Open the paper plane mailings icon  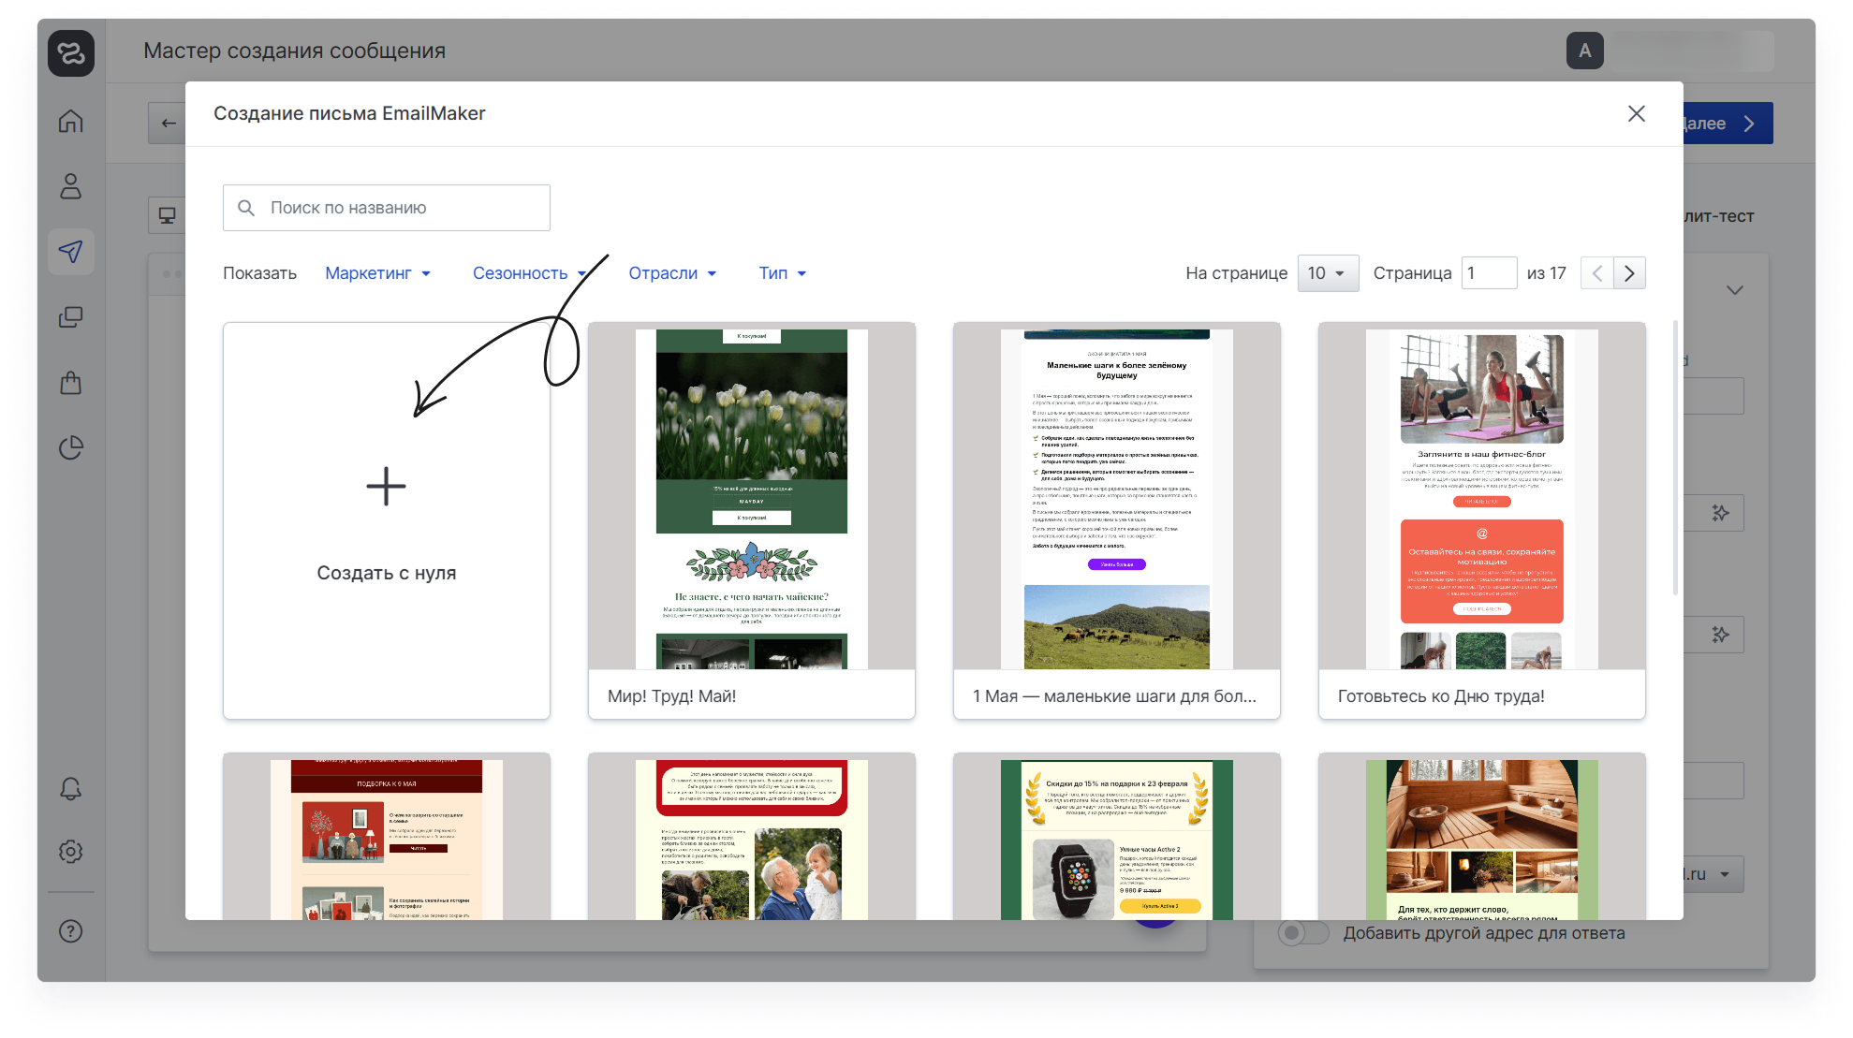click(x=71, y=251)
